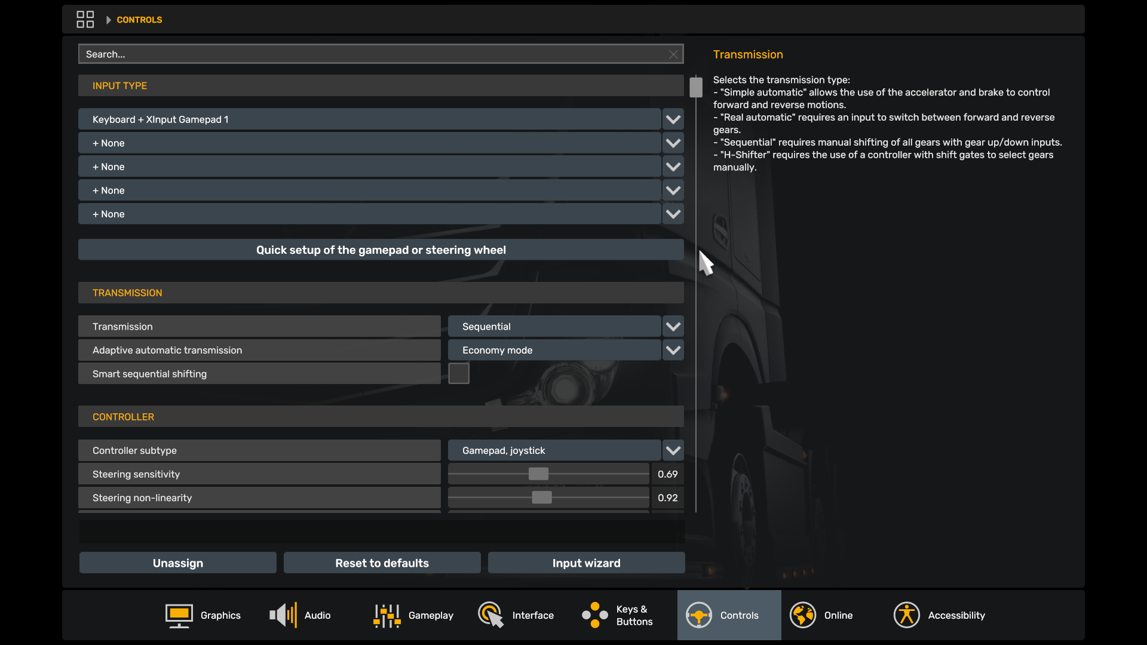Open the Gameplay settings sliders icon
This screenshot has width=1147, height=645.
[387, 615]
